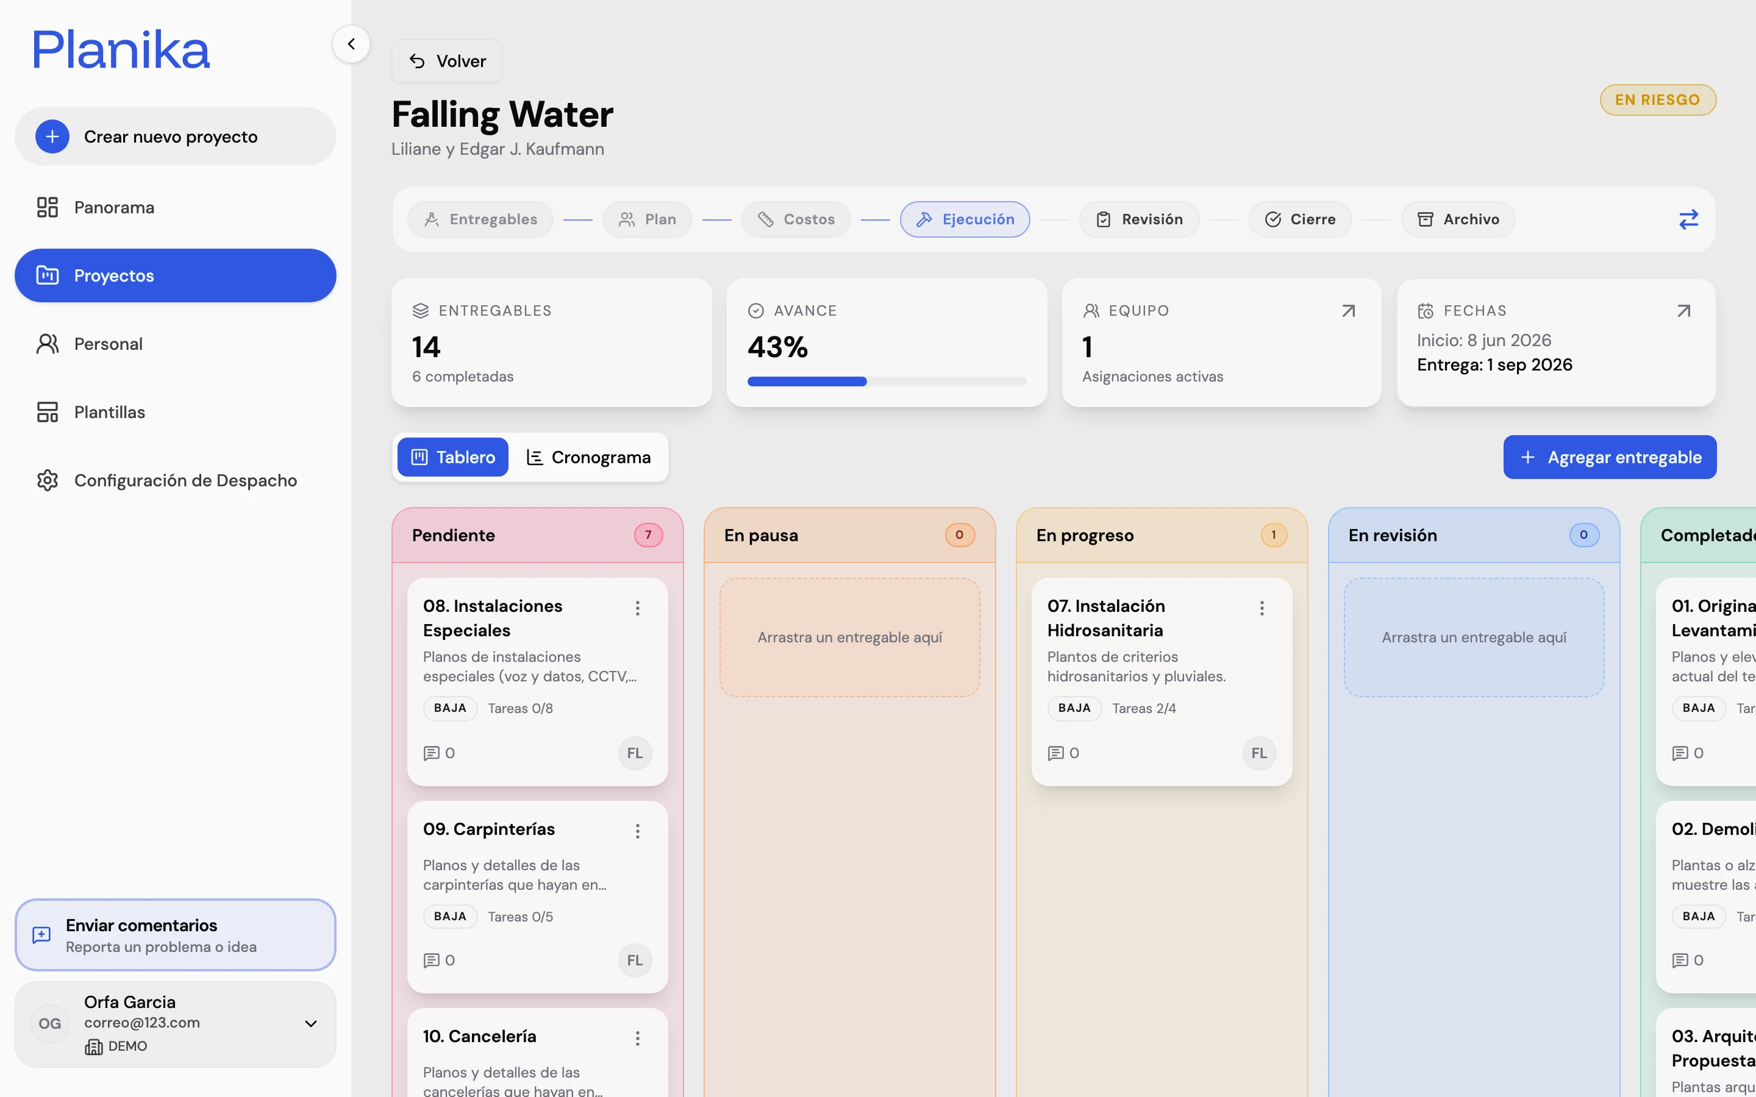Click the blue plus icon for new project

52,137
